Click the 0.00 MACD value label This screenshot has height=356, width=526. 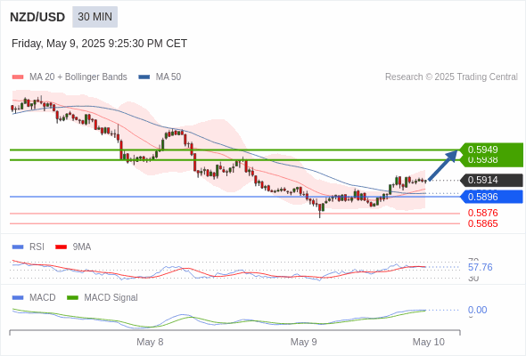(477, 310)
